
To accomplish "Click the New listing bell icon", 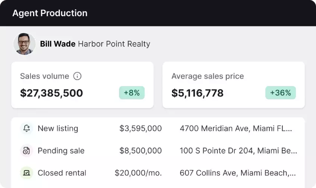I will 26,128.
